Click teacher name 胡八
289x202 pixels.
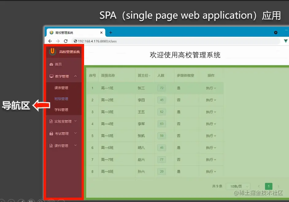141,148
